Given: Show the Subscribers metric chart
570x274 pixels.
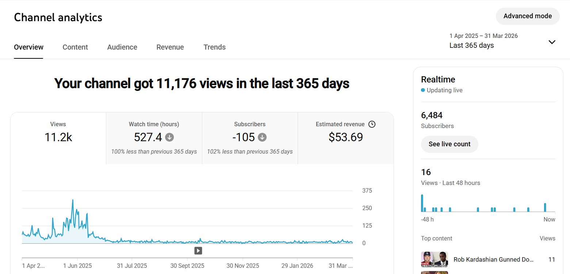Looking at the screenshot, I should click(250, 138).
